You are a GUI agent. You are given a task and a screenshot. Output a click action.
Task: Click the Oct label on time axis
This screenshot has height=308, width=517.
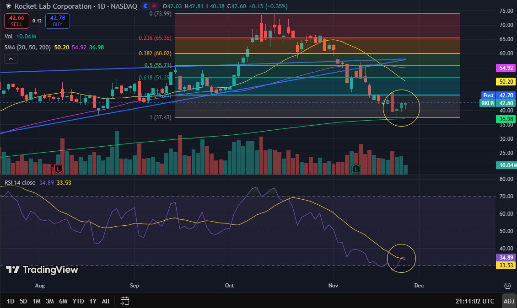pos(229,285)
